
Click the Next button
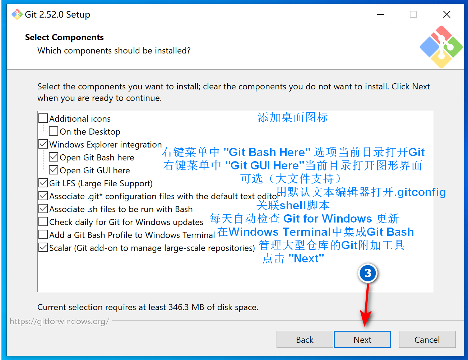point(362,339)
